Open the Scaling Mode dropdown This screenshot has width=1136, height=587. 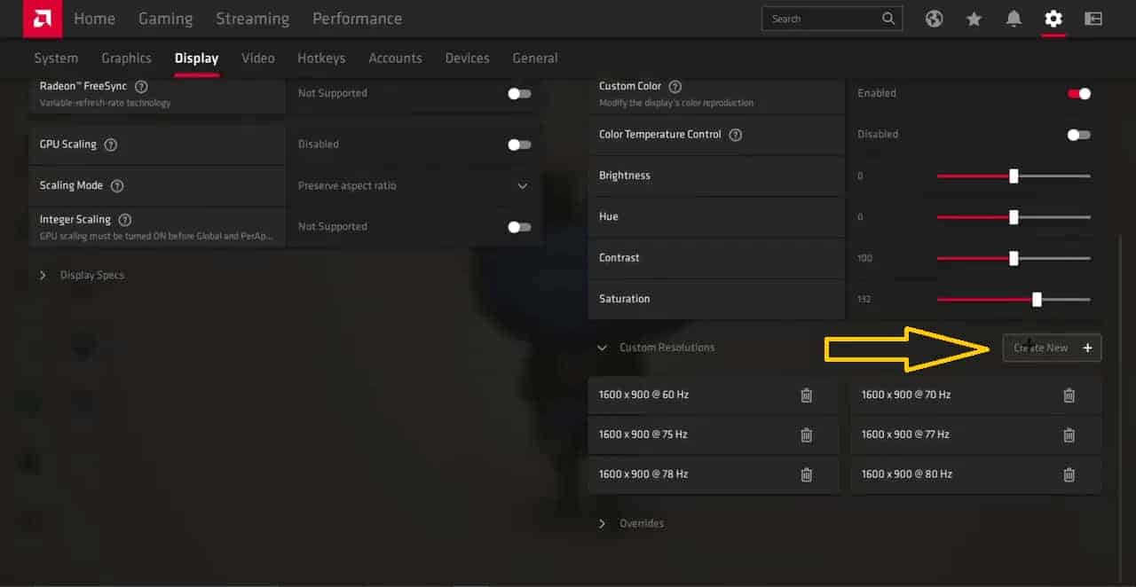coord(522,186)
